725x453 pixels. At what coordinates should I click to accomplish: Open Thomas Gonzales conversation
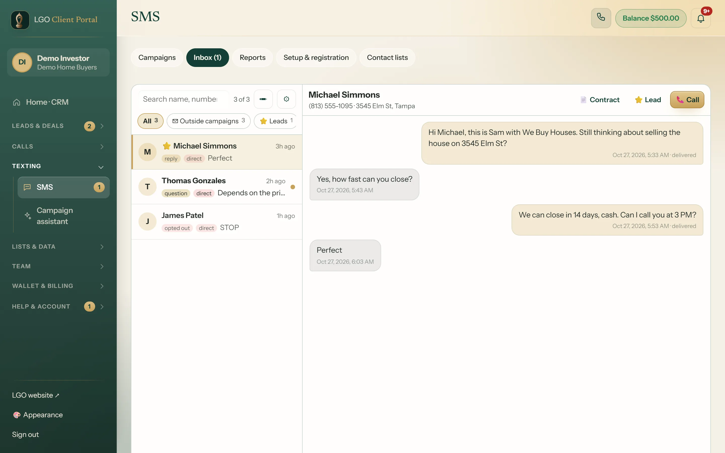click(x=216, y=187)
